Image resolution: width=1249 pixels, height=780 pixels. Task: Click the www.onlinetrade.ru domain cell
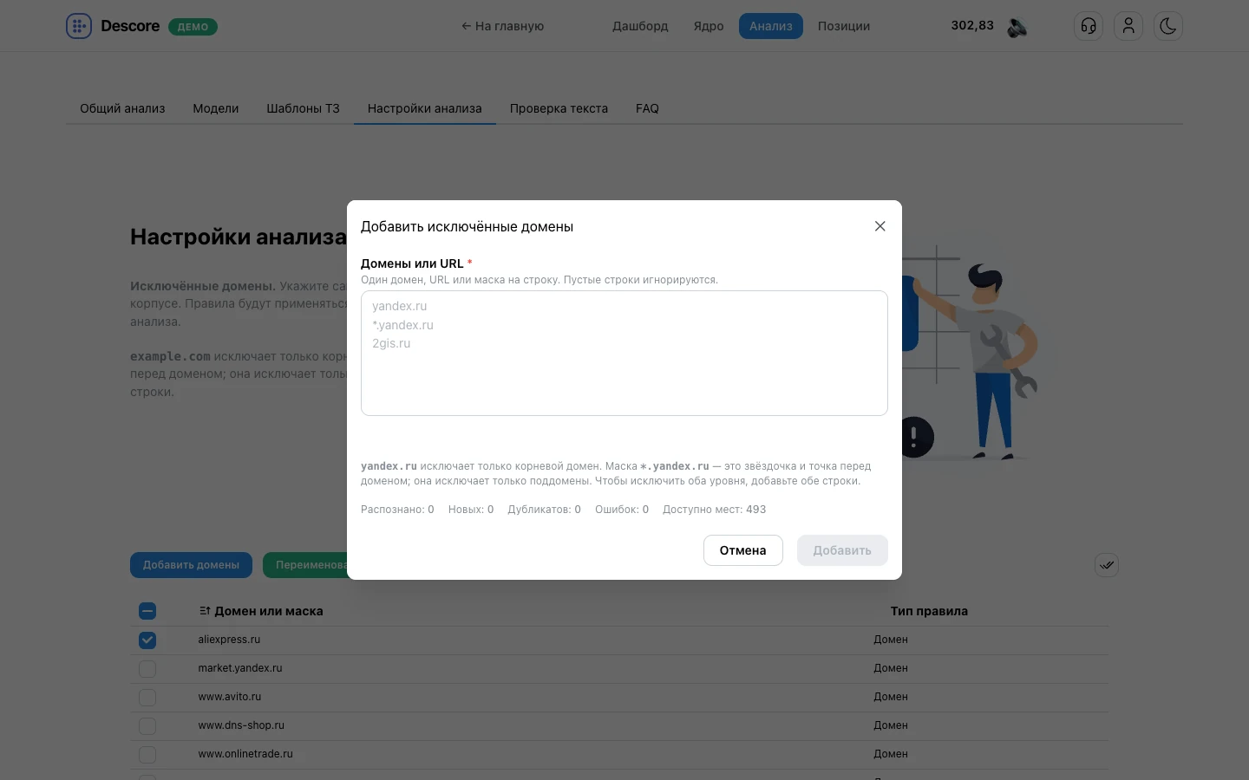(245, 754)
